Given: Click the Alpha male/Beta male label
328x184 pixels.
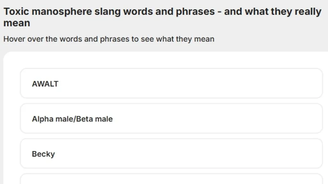Looking at the screenshot, I should click(72, 119).
